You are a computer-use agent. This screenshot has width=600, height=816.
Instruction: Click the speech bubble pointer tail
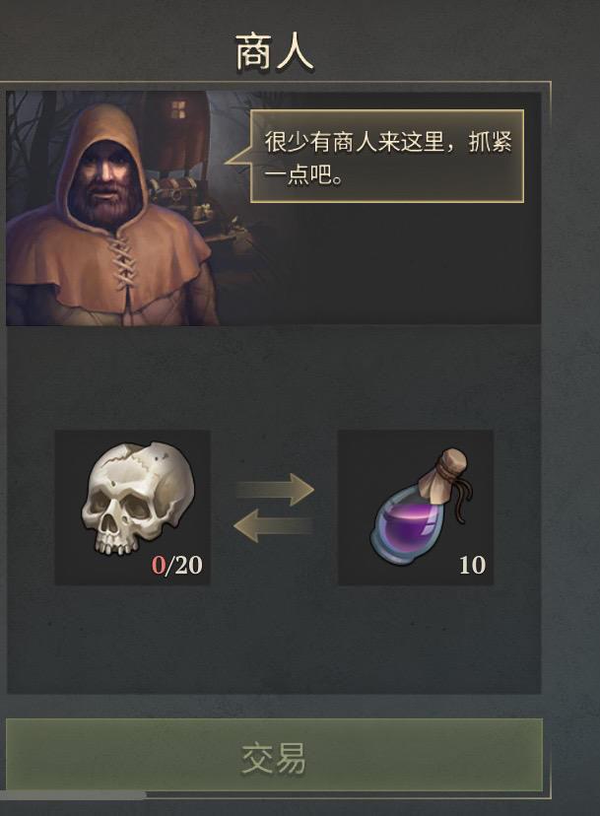click(238, 158)
